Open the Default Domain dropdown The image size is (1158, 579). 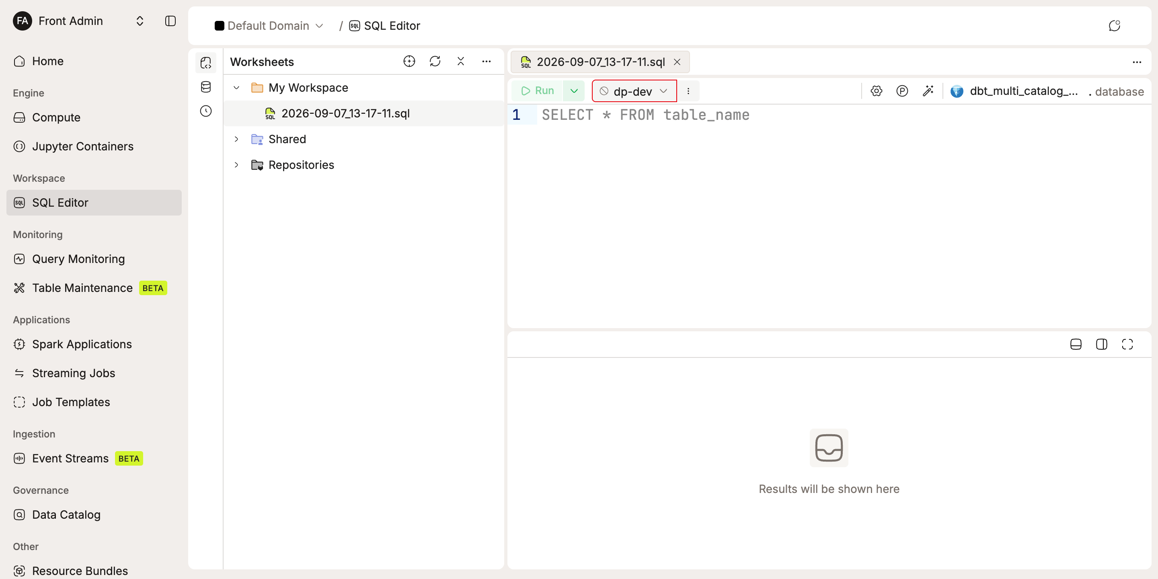[269, 26]
